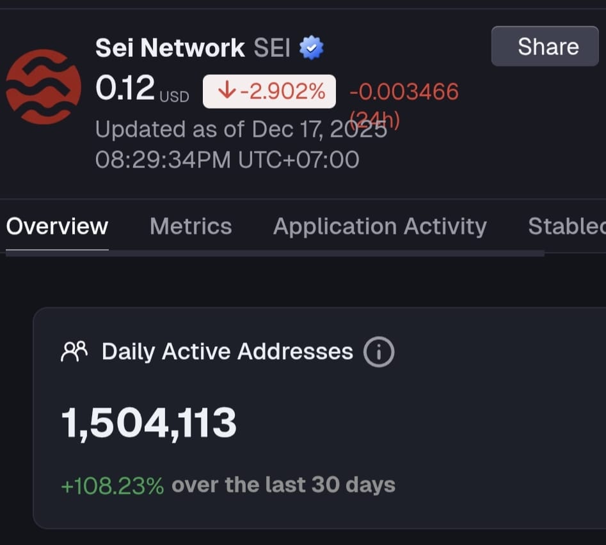
Task: Open the Daily Active Addresses info icon
Action: pos(379,352)
